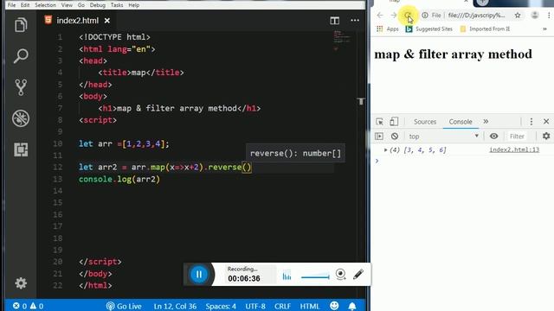The width and height of the screenshot is (554, 311).
Task: Open the console settings gear
Action: tap(546, 136)
